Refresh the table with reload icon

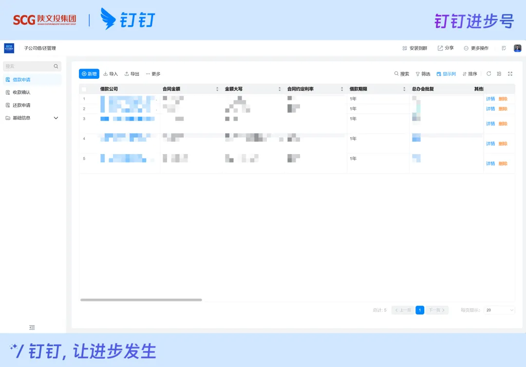click(x=489, y=74)
